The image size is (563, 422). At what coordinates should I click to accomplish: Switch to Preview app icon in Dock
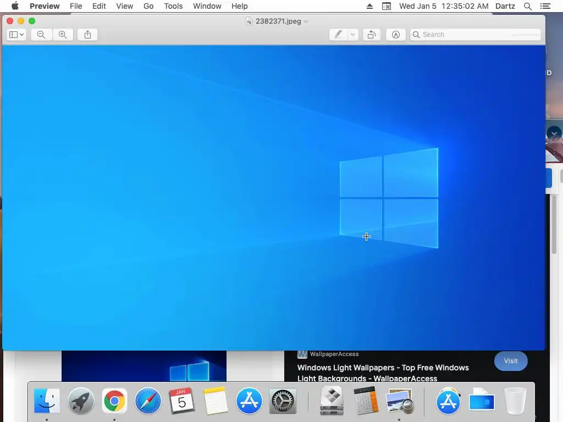[x=399, y=401]
